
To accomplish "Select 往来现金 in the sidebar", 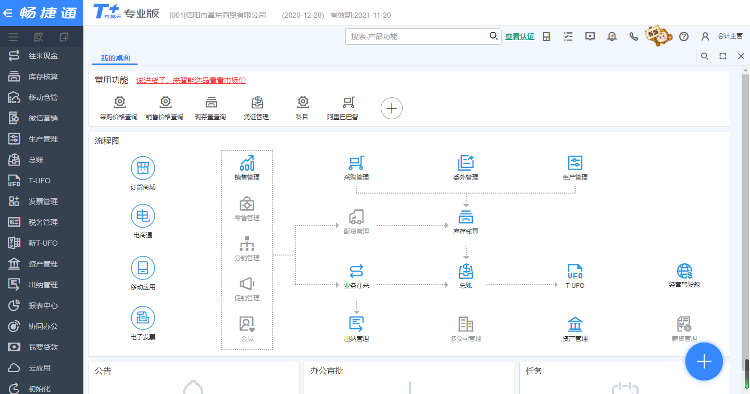I will [x=42, y=56].
